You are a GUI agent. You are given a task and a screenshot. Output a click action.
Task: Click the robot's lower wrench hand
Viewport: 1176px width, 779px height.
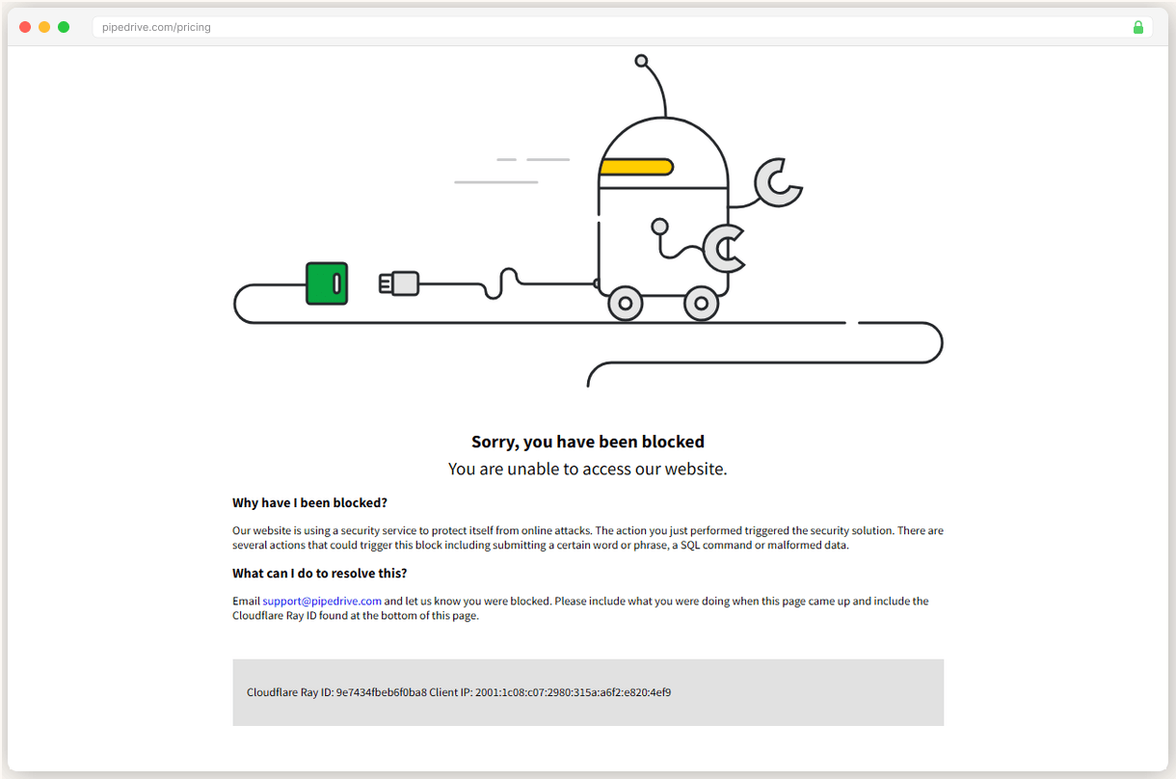click(x=724, y=249)
